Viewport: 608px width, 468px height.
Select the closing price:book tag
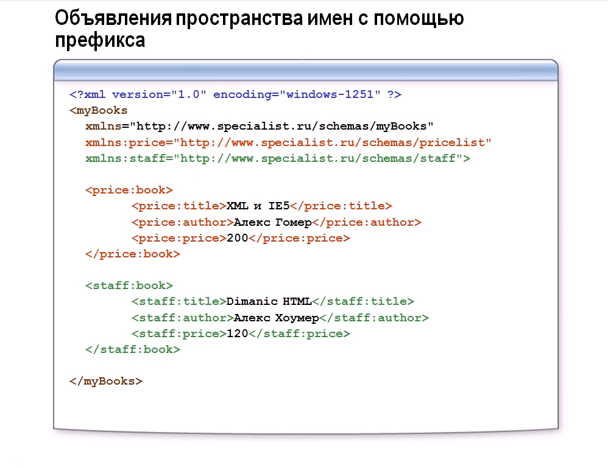(x=132, y=254)
